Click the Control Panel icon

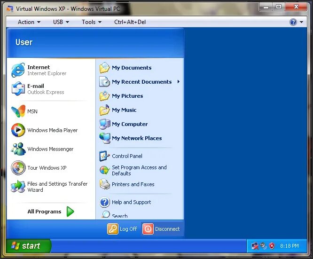105,156
